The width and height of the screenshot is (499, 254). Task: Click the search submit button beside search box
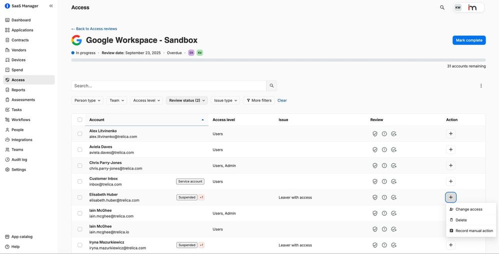pyautogui.click(x=271, y=86)
